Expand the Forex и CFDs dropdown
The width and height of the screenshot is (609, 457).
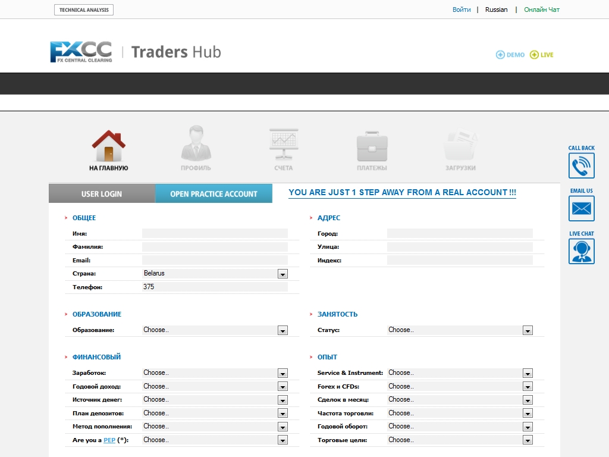(528, 387)
